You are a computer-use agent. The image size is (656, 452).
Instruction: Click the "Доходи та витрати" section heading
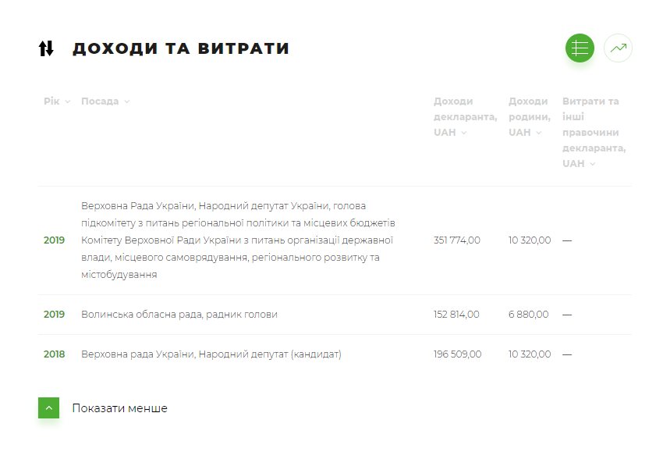pyautogui.click(x=181, y=48)
